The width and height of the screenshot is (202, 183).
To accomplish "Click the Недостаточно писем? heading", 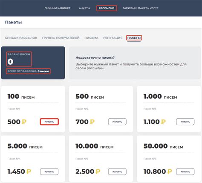I will coord(95,57).
